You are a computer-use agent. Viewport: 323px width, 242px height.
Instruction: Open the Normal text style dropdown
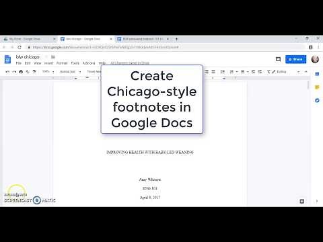coord(70,72)
